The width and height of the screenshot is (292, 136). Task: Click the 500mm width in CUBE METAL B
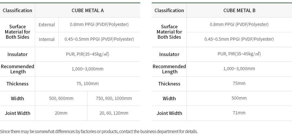click(239, 98)
